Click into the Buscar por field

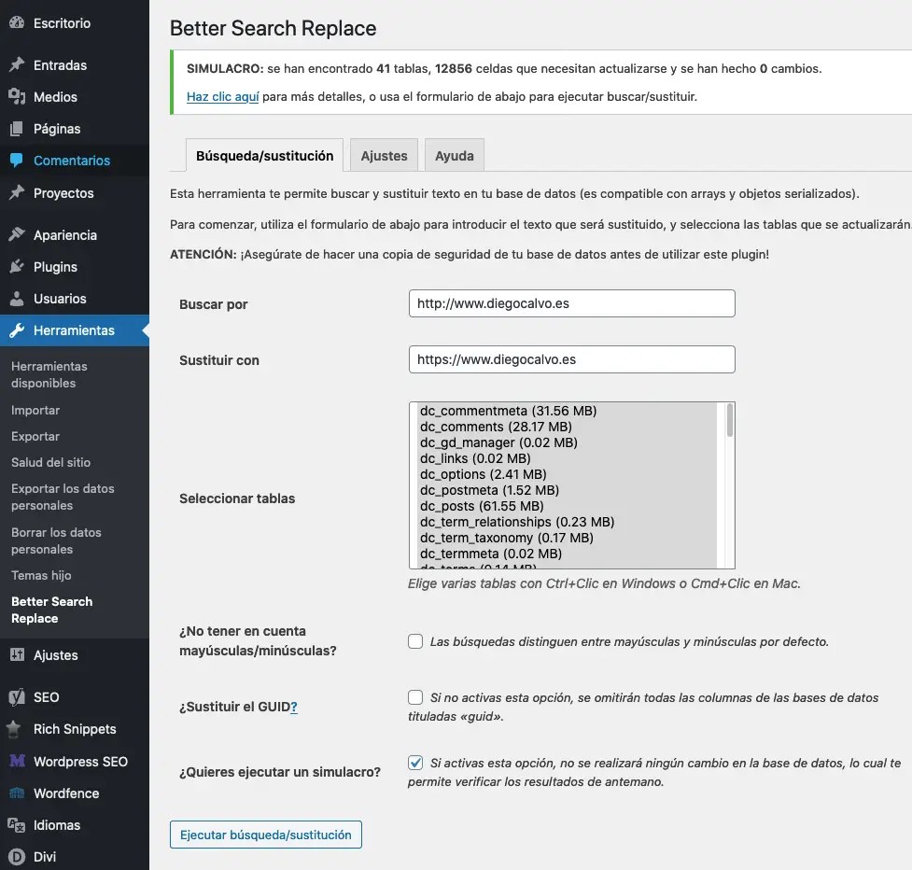click(571, 303)
